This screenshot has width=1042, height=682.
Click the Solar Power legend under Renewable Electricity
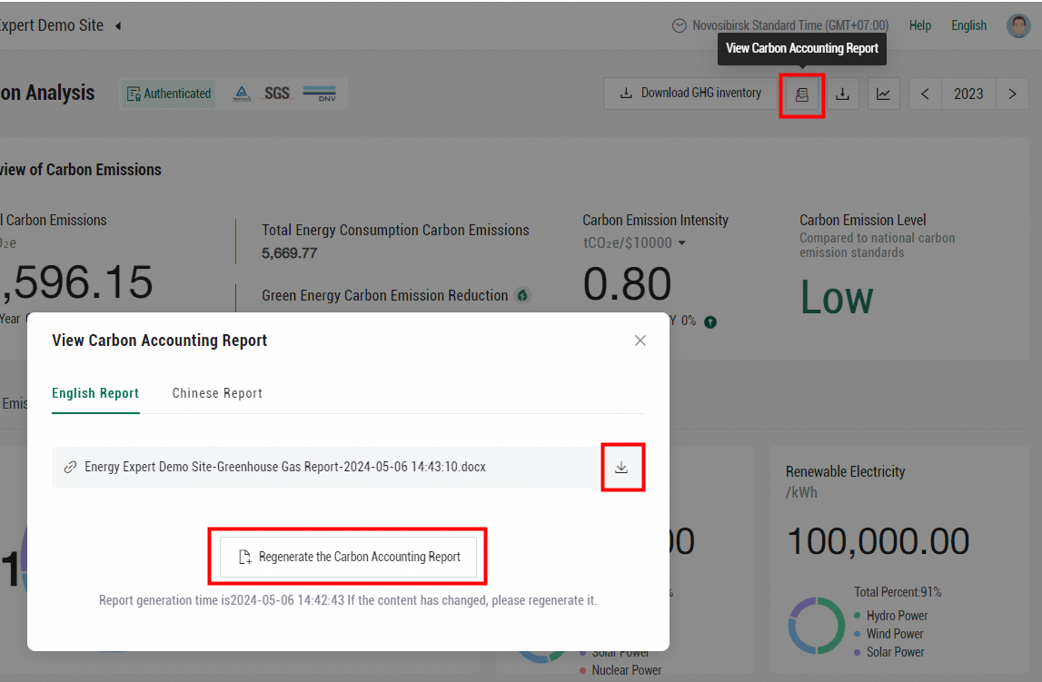(x=888, y=652)
